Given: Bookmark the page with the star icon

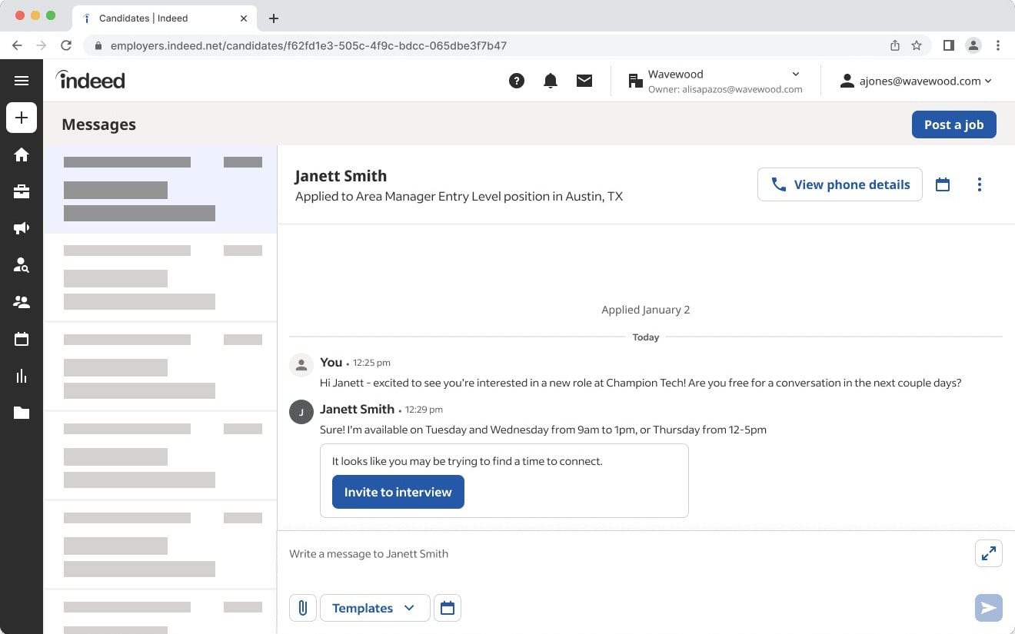Looking at the screenshot, I should click(917, 45).
